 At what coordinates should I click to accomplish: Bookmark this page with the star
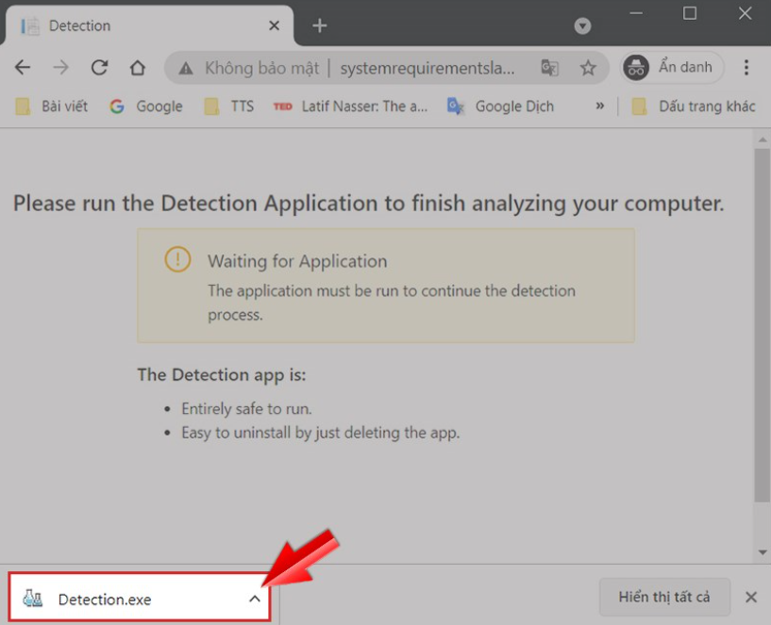click(588, 67)
